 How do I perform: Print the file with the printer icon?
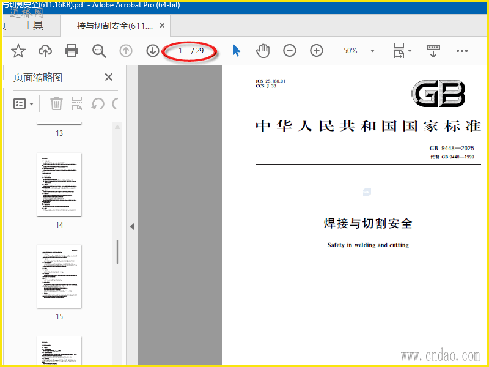point(72,51)
